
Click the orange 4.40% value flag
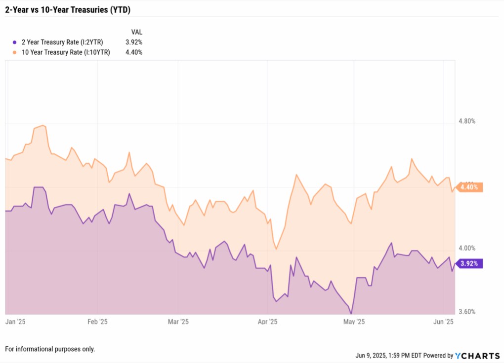(469, 187)
